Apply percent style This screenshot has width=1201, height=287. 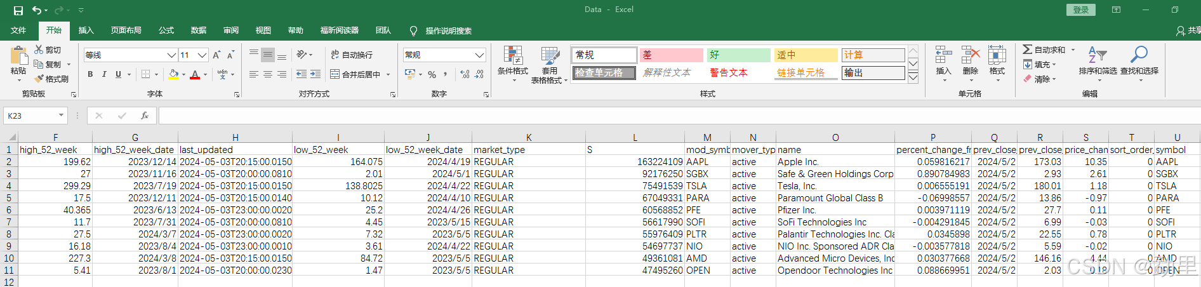point(432,74)
